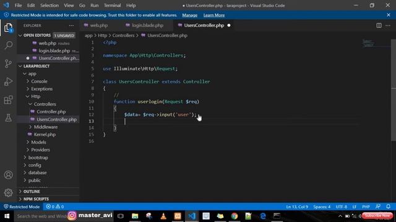
Task: Open the Accounts menu icon
Action: click(x=8, y=175)
